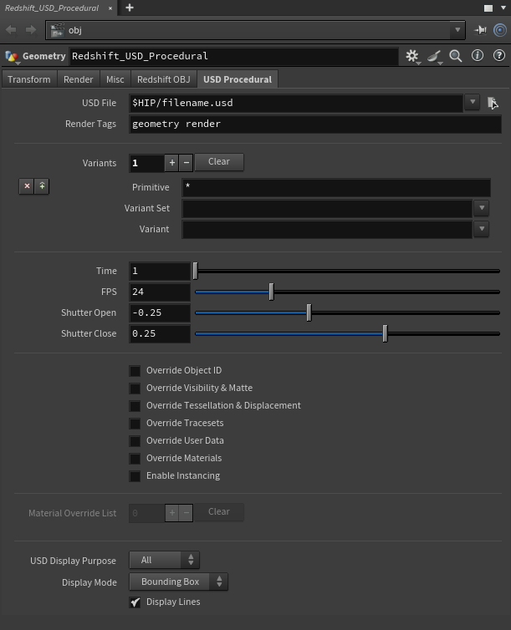511x630 pixels.
Task: Add a new pane tab with plus
Action: point(130,8)
